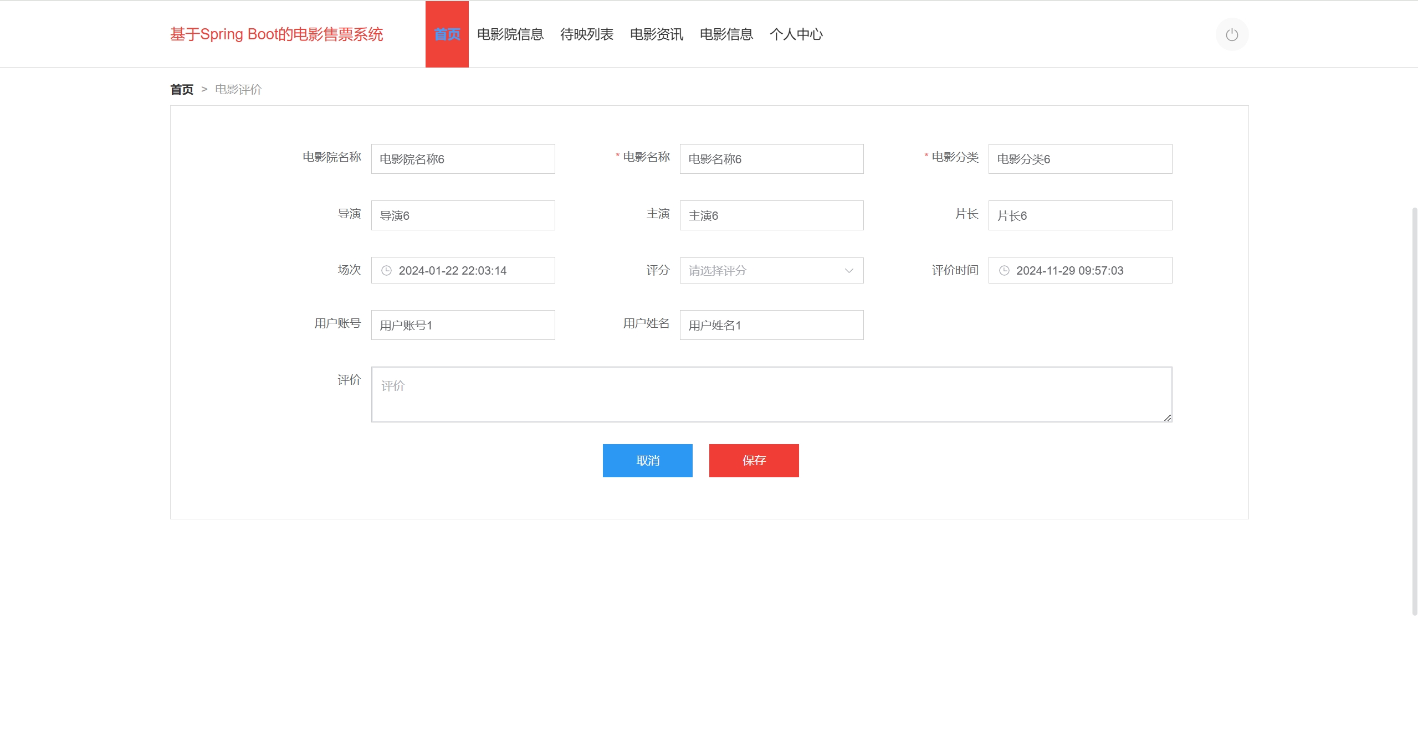
Task: Click the page vertical scrollbar
Action: (x=1415, y=411)
